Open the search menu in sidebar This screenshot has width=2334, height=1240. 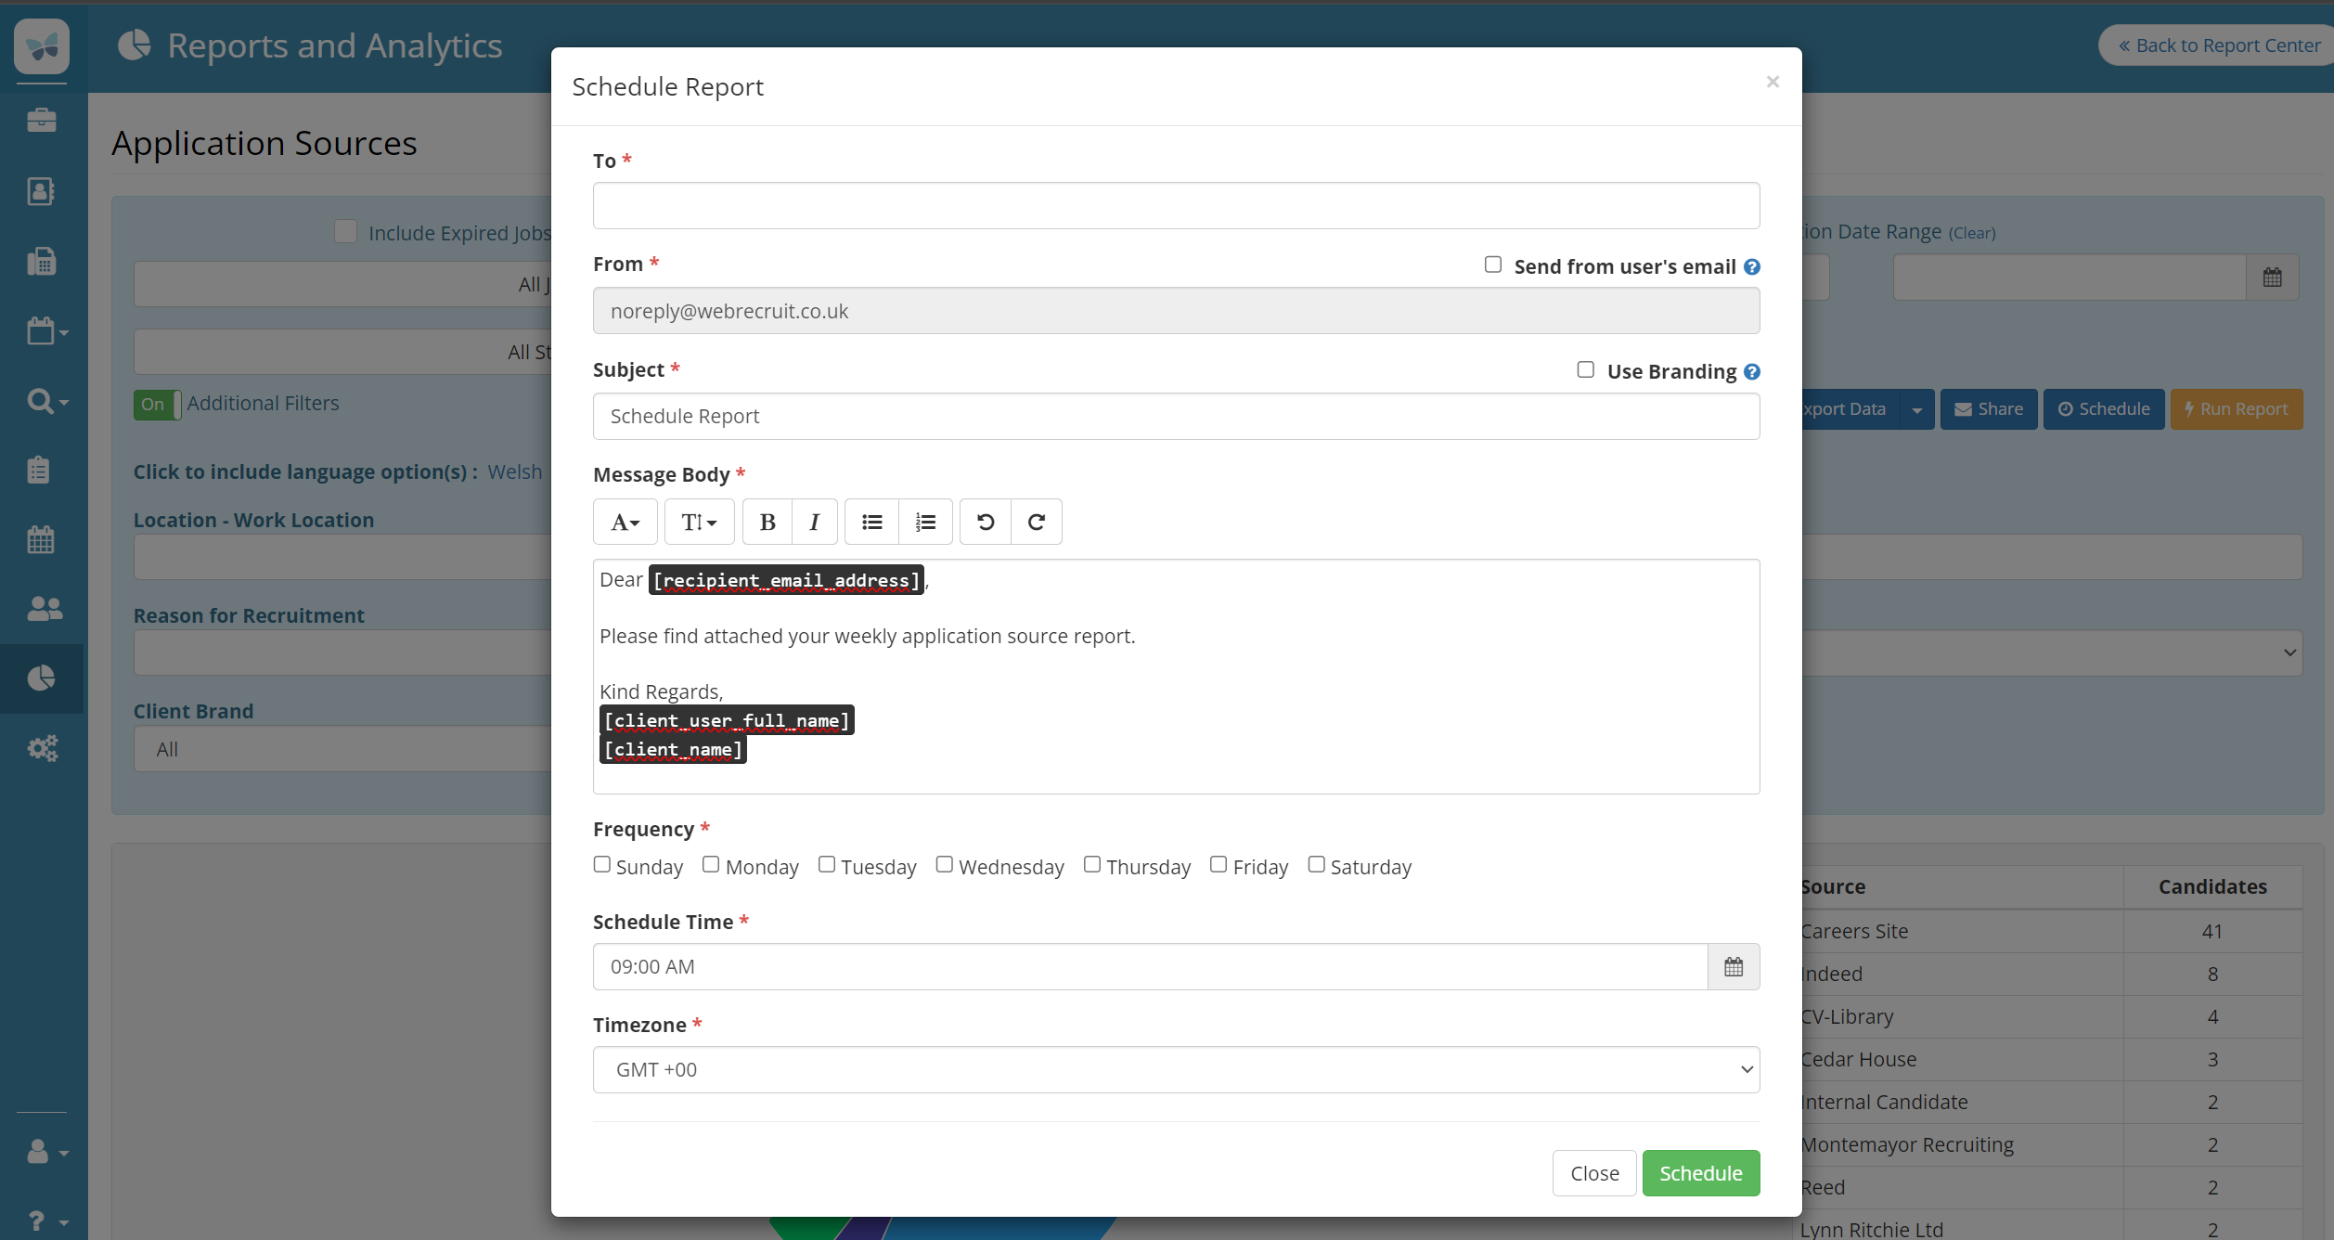45,401
